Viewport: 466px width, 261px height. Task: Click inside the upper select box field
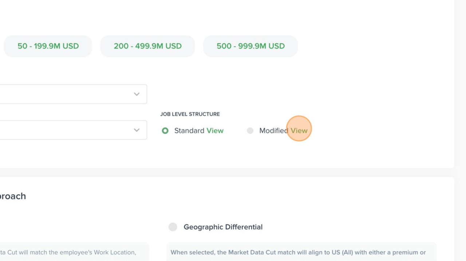[66, 94]
